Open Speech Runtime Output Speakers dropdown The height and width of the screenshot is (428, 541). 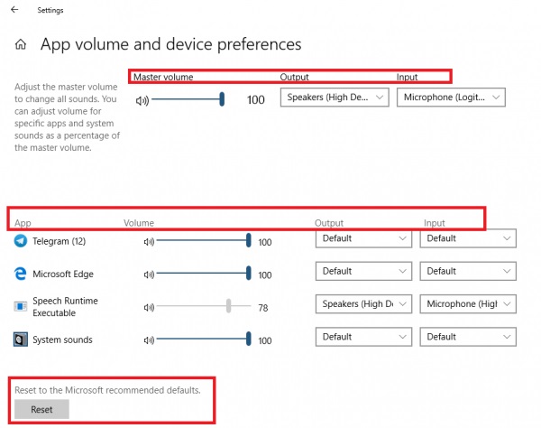pos(363,304)
